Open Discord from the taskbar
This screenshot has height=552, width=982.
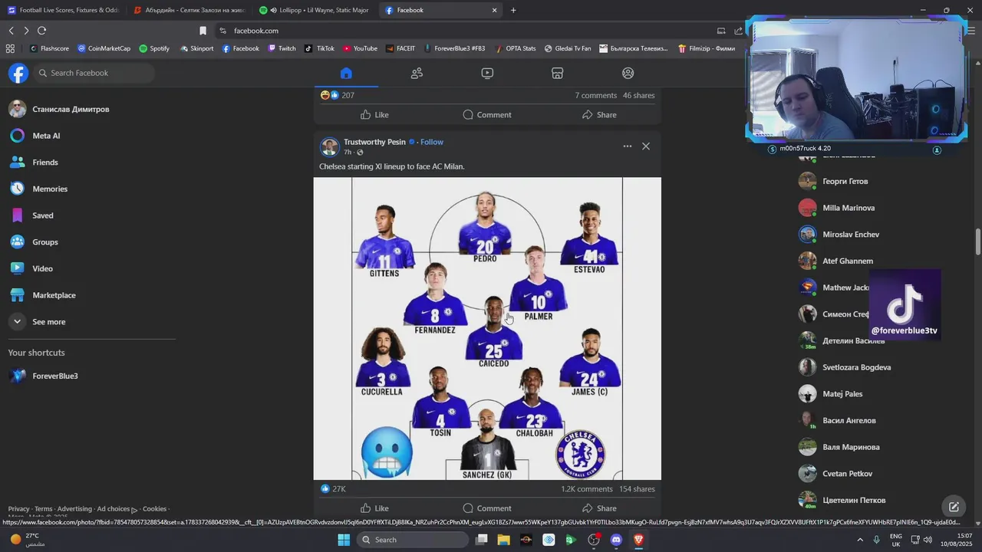pos(616,540)
